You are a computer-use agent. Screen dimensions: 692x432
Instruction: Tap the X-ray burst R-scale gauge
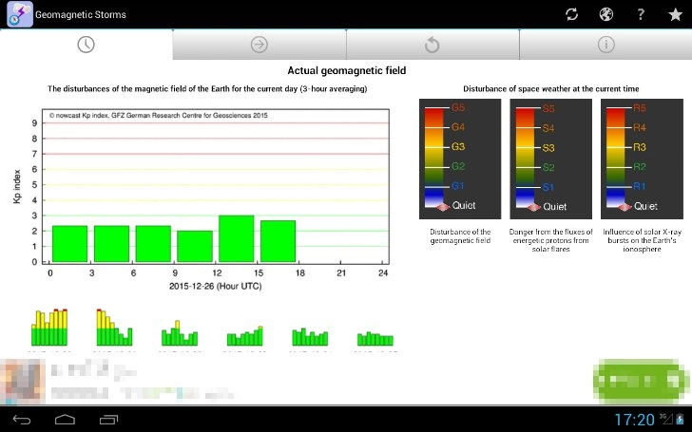coord(642,160)
